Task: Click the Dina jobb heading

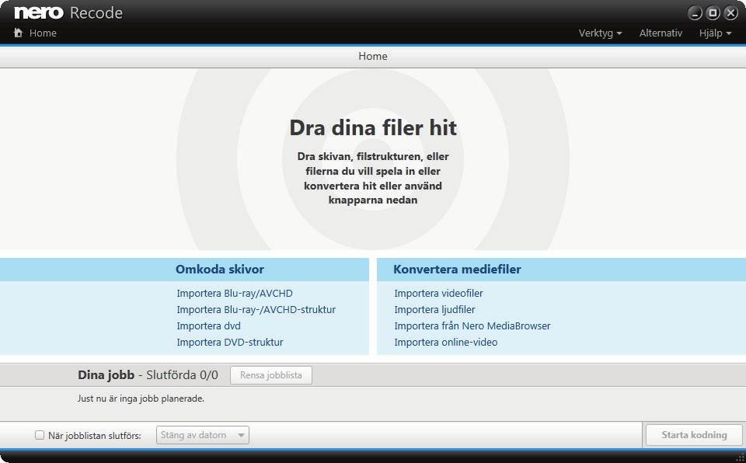Action: click(106, 375)
